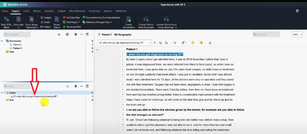Click the Codes search field

[17, 86]
